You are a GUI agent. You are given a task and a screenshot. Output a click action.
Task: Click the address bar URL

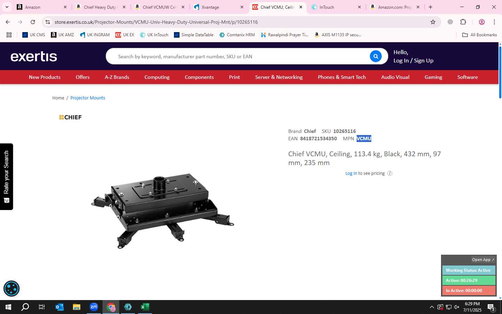click(x=156, y=22)
